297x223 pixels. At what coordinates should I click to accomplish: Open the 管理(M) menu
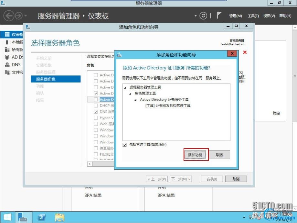(236, 16)
